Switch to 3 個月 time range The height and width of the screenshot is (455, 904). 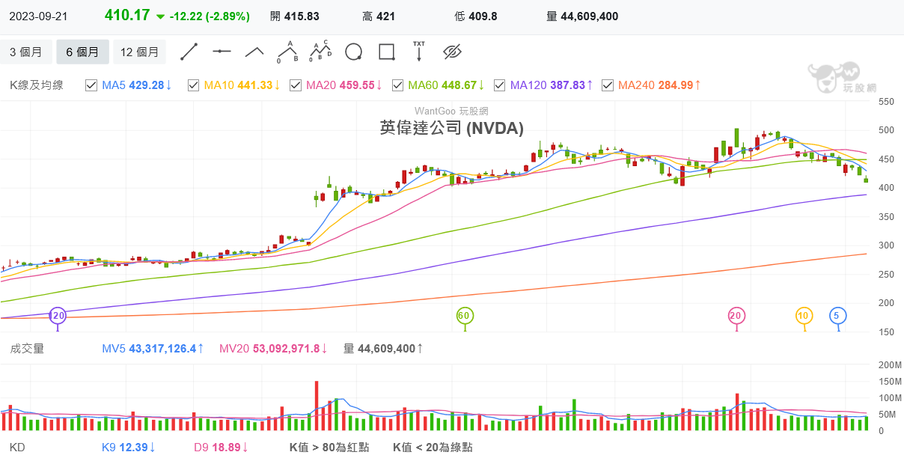[26, 52]
